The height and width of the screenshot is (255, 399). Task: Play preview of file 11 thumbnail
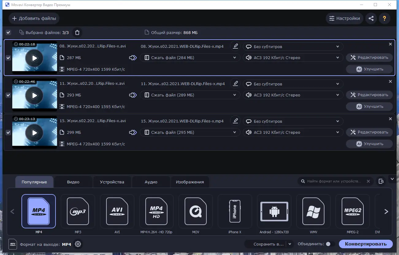tap(34, 95)
